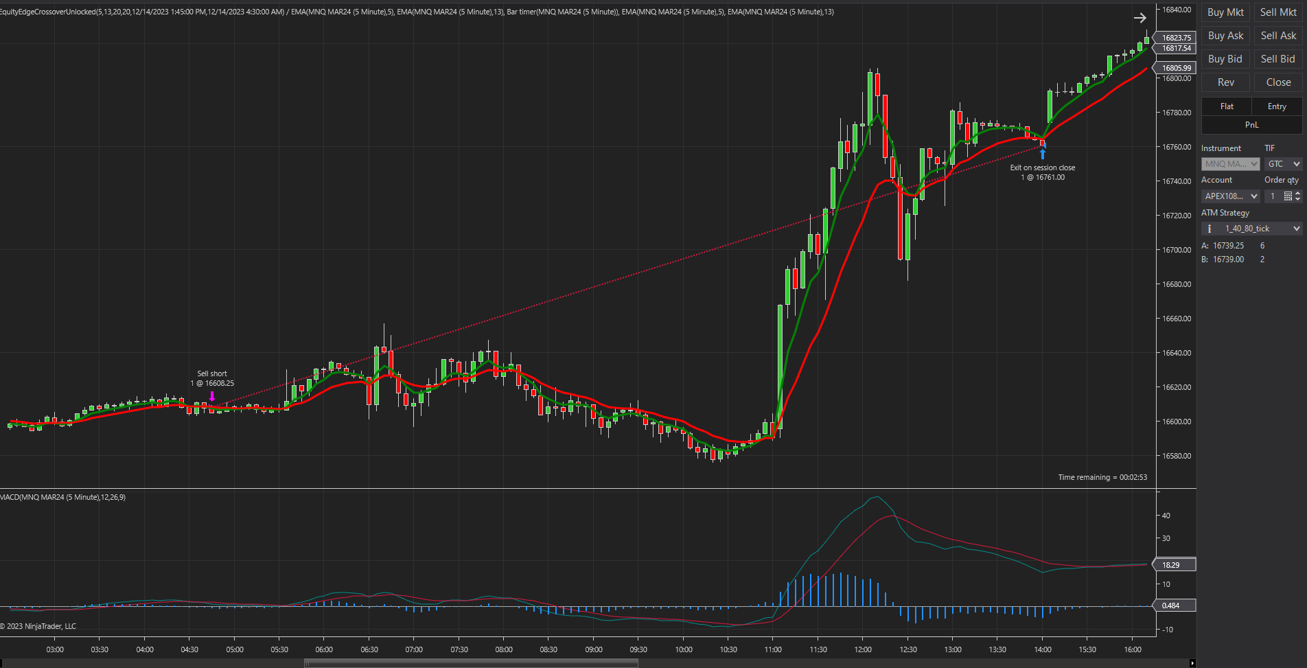
Task: Open the order quantity calculator icon
Action: click(x=1288, y=196)
